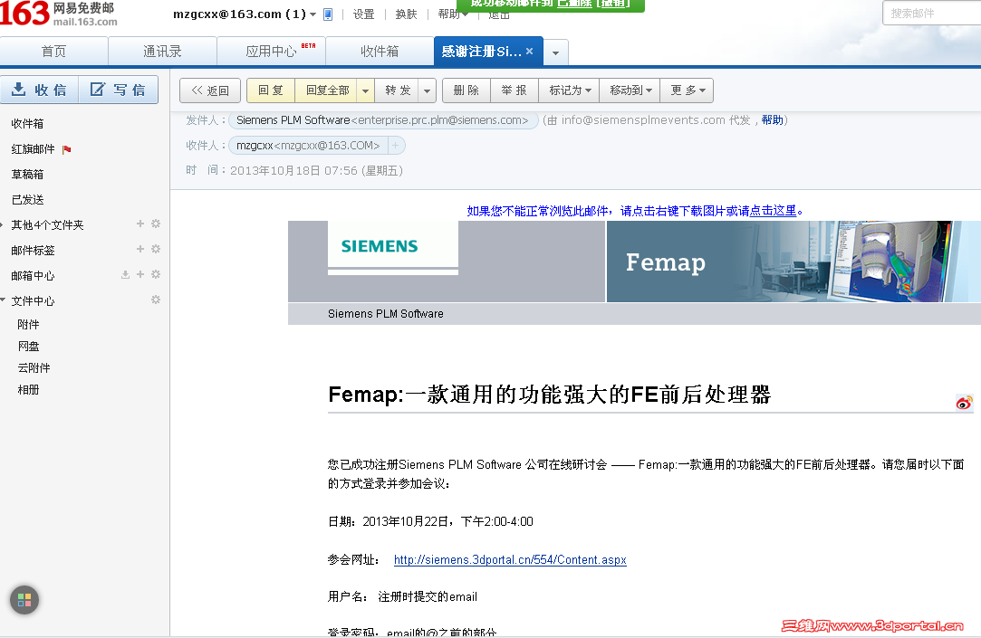Screen dimensions: 981x638
Task: Click gear icon next to 邮箱中心
Action: coord(156,274)
